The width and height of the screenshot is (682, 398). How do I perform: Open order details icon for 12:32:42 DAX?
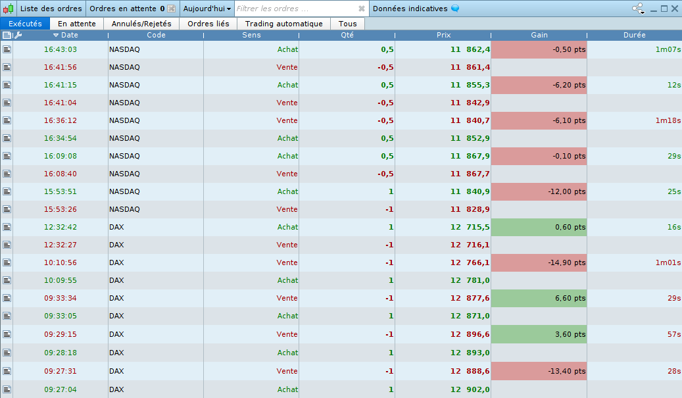(x=7, y=227)
